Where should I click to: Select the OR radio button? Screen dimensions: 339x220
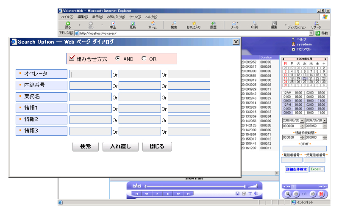(x=144, y=58)
